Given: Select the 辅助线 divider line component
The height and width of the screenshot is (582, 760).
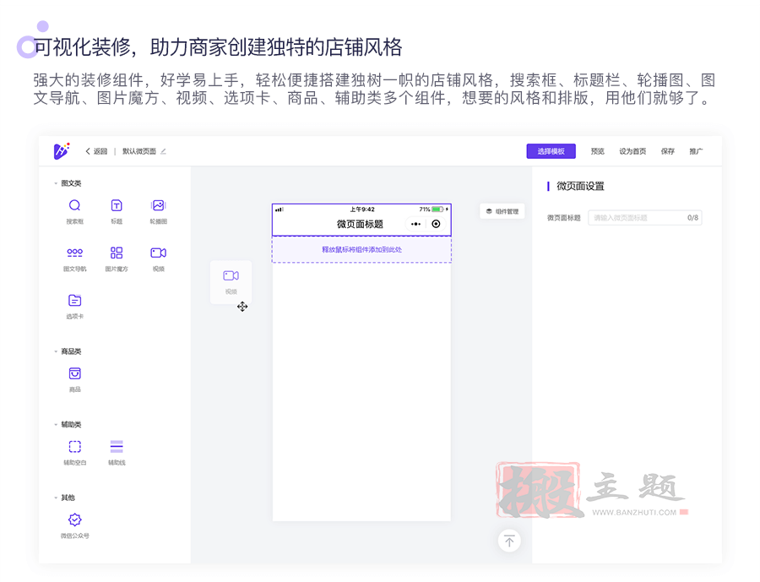Looking at the screenshot, I should [x=117, y=453].
